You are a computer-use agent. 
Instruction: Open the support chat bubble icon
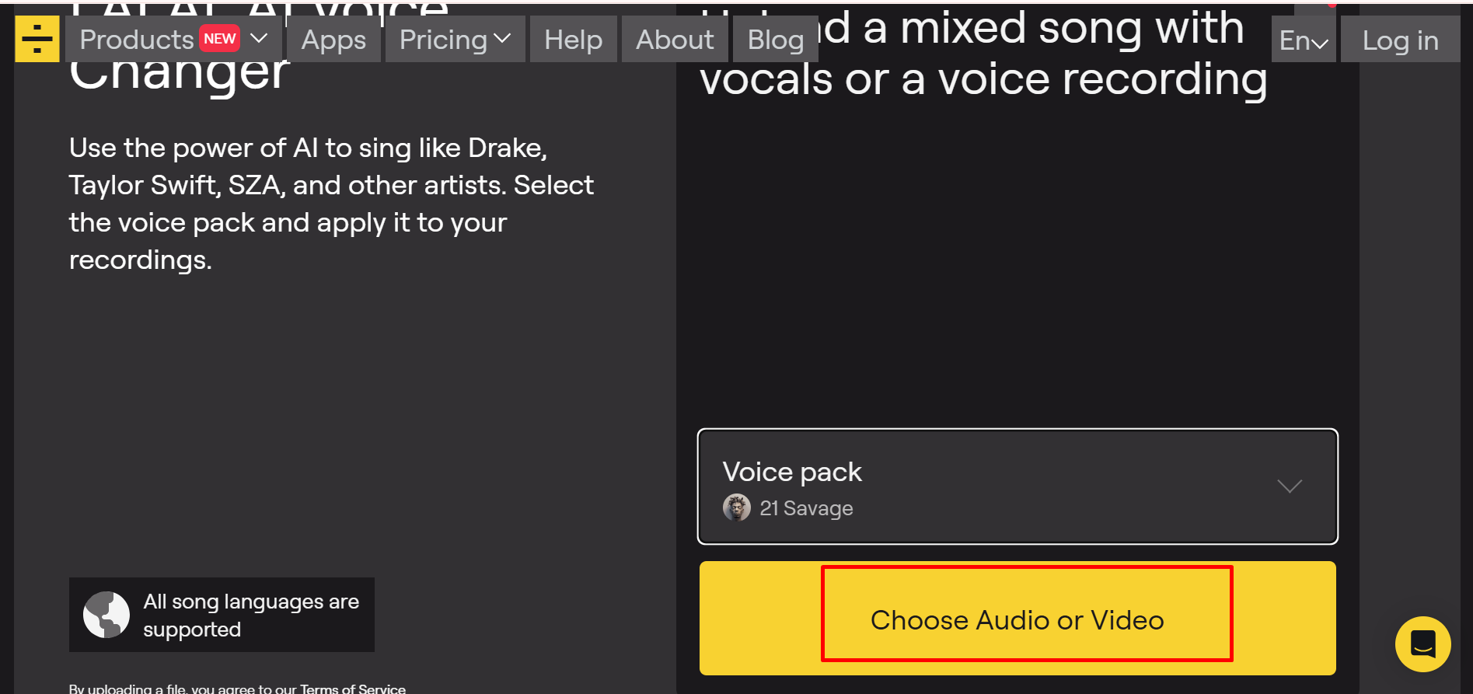click(x=1422, y=643)
